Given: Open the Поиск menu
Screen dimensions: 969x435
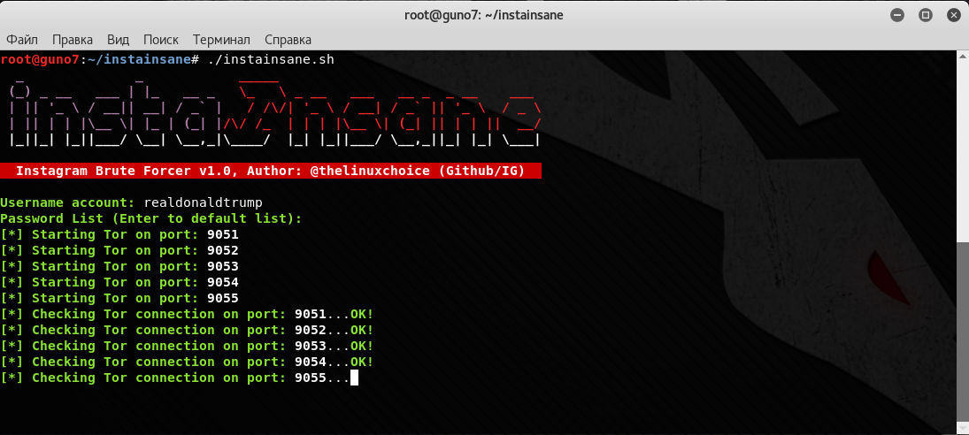Looking at the screenshot, I should pyautogui.click(x=160, y=40).
